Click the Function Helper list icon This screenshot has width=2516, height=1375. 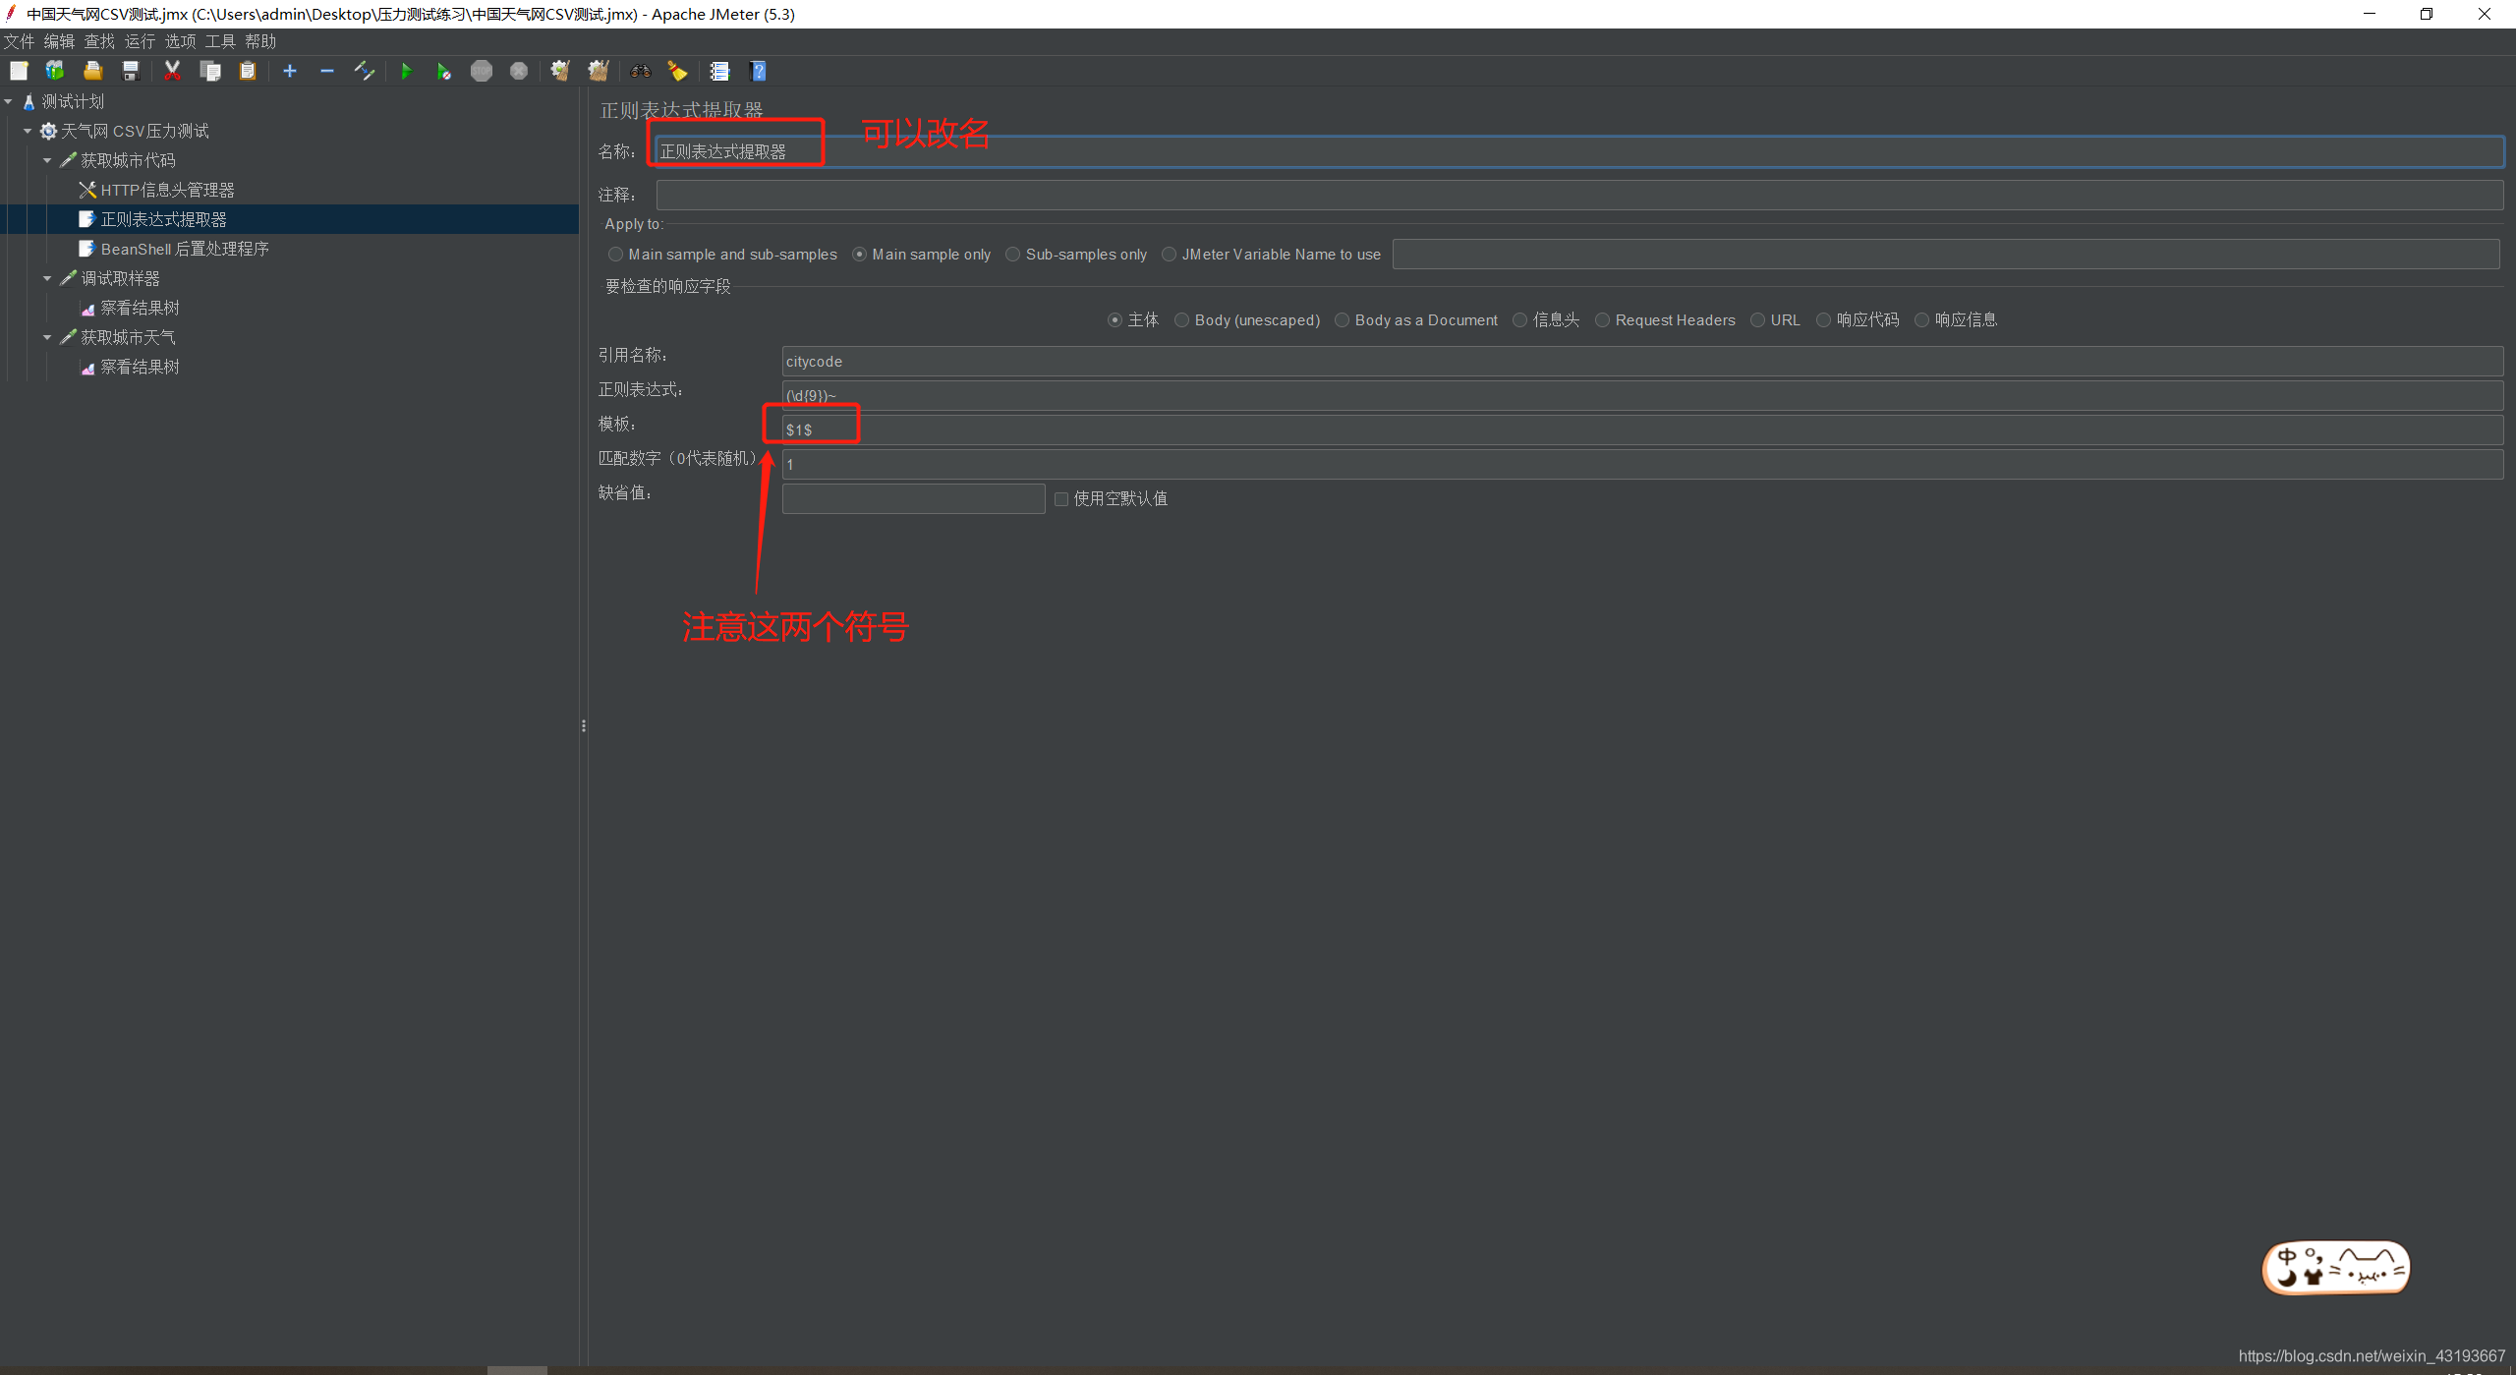719,71
